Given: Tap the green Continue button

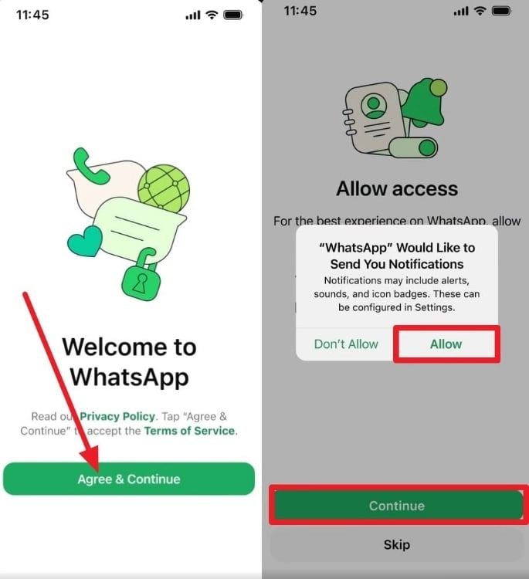Looking at the screenshot, I should coord(398,506).
